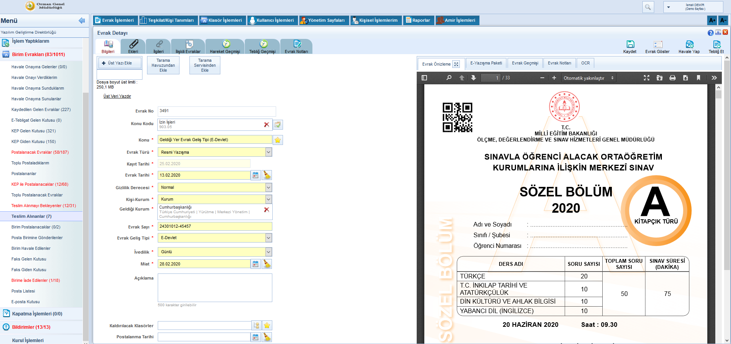Toggle PDF presentation fullscreen mode
This screenshot has width=731, height=344.
647,78
